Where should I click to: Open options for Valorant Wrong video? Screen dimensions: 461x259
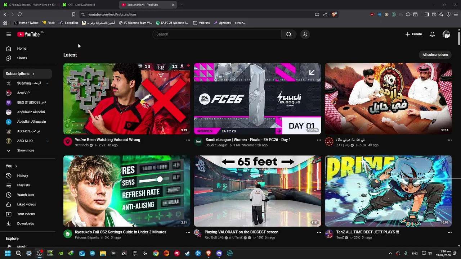188,140
